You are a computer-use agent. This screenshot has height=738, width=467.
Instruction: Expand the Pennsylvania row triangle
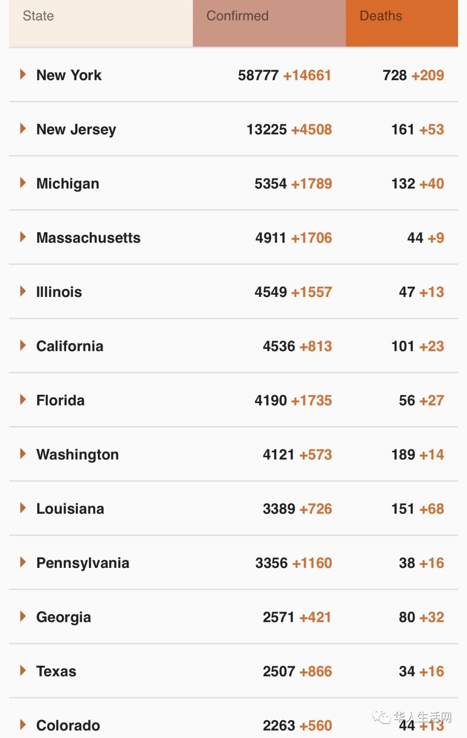pos(23,562)
